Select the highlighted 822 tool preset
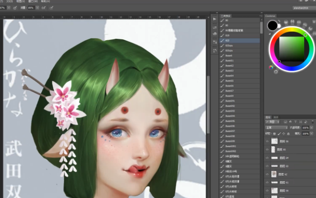 (x=240, y=41)
